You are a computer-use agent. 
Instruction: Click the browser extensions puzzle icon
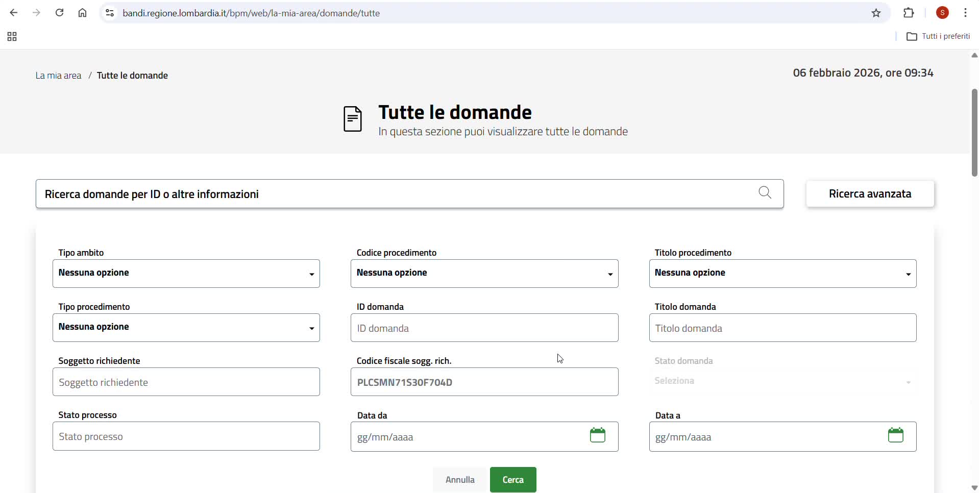909,13
